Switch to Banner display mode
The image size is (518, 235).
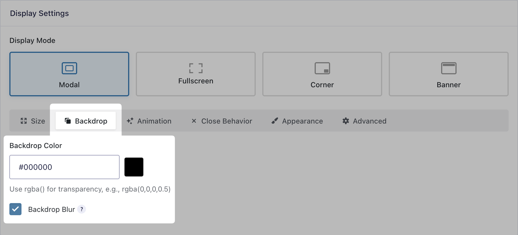click(449, 74)
